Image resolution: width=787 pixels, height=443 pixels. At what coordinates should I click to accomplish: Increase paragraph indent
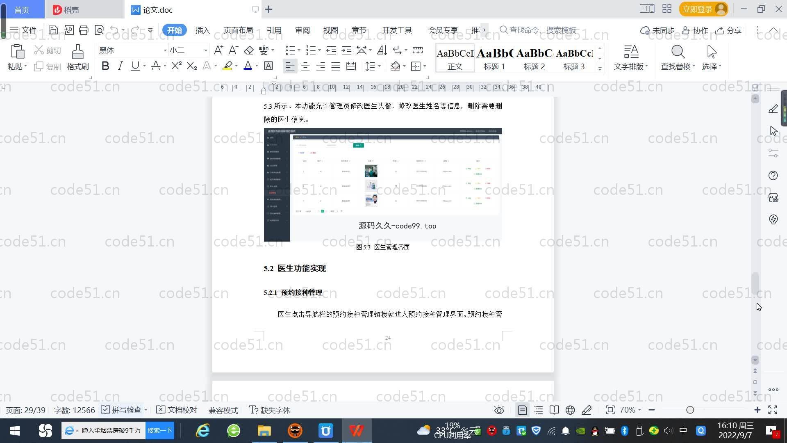coord(346,50)
